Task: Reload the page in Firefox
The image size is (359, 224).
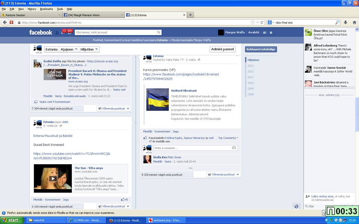Action: [x=262, y=22]
